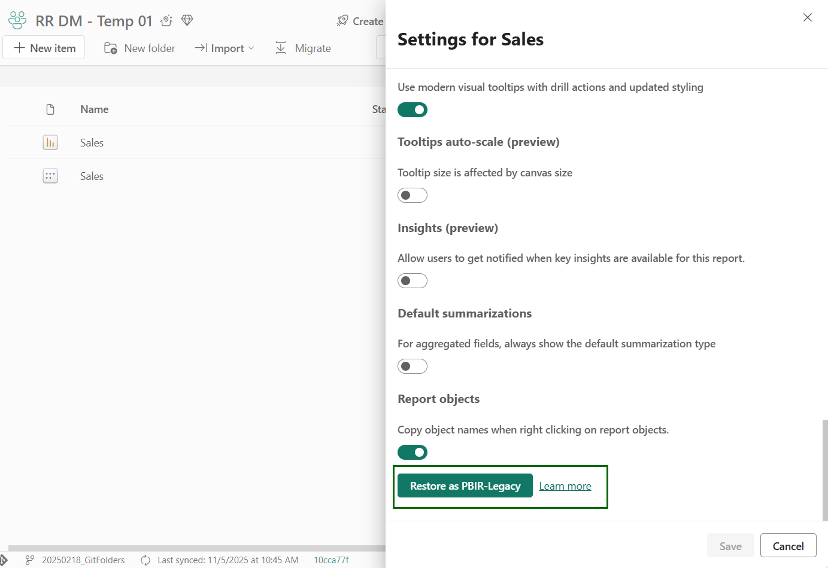
Task: Enable Tooltips auto-scale preview toggle
Action: coord(413,195)
